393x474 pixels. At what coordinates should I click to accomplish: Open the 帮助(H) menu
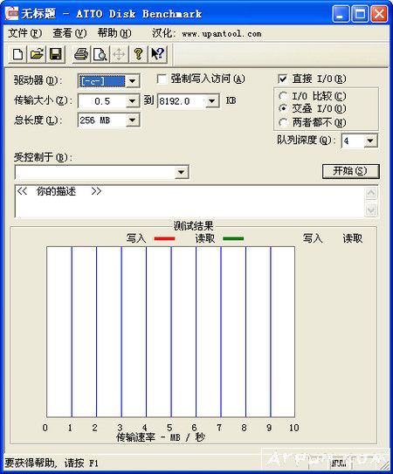[114, 33]
